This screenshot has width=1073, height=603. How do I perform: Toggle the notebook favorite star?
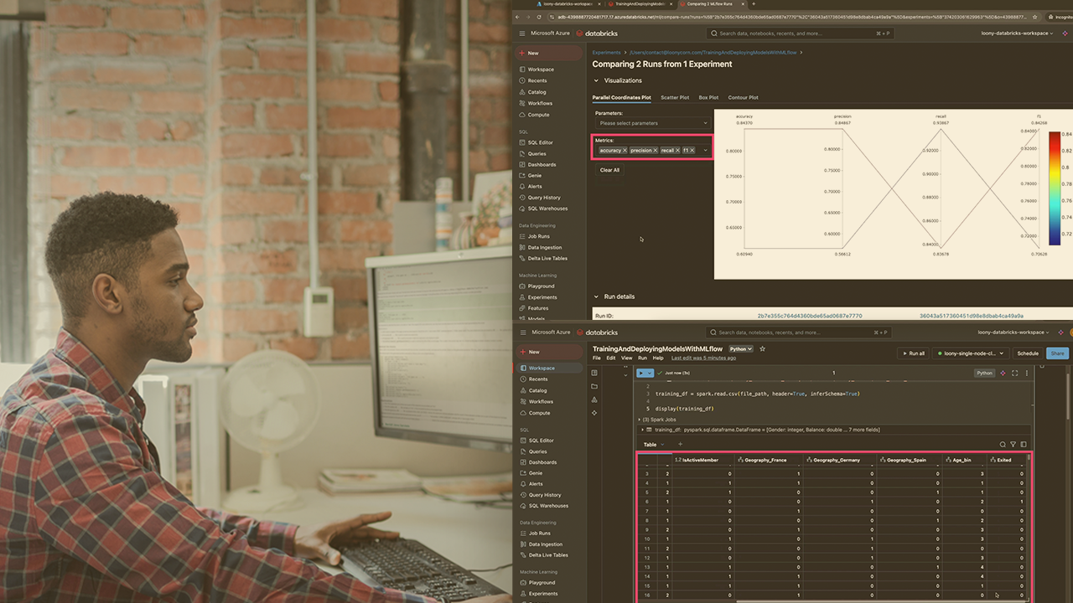(x=762, y=349)
